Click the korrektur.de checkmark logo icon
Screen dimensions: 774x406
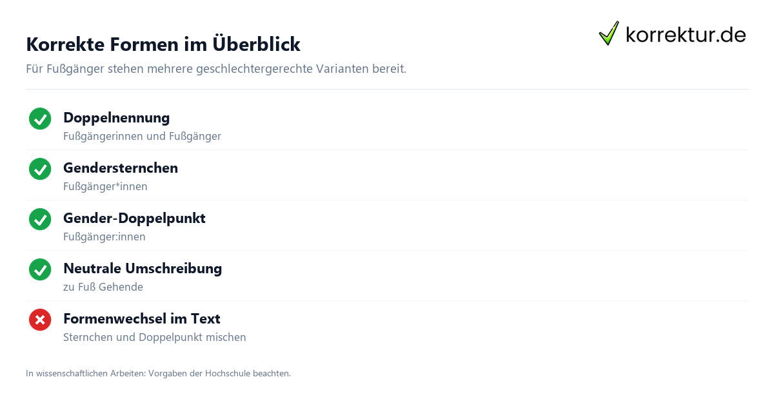[609, 33]
